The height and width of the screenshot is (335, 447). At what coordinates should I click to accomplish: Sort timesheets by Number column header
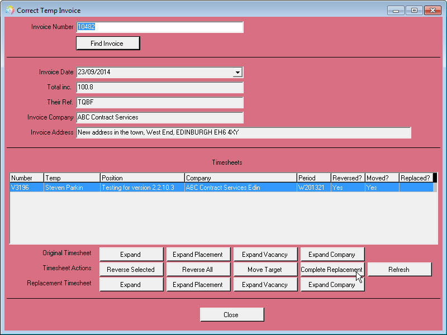pyautogui.click(x=27, y=178)
